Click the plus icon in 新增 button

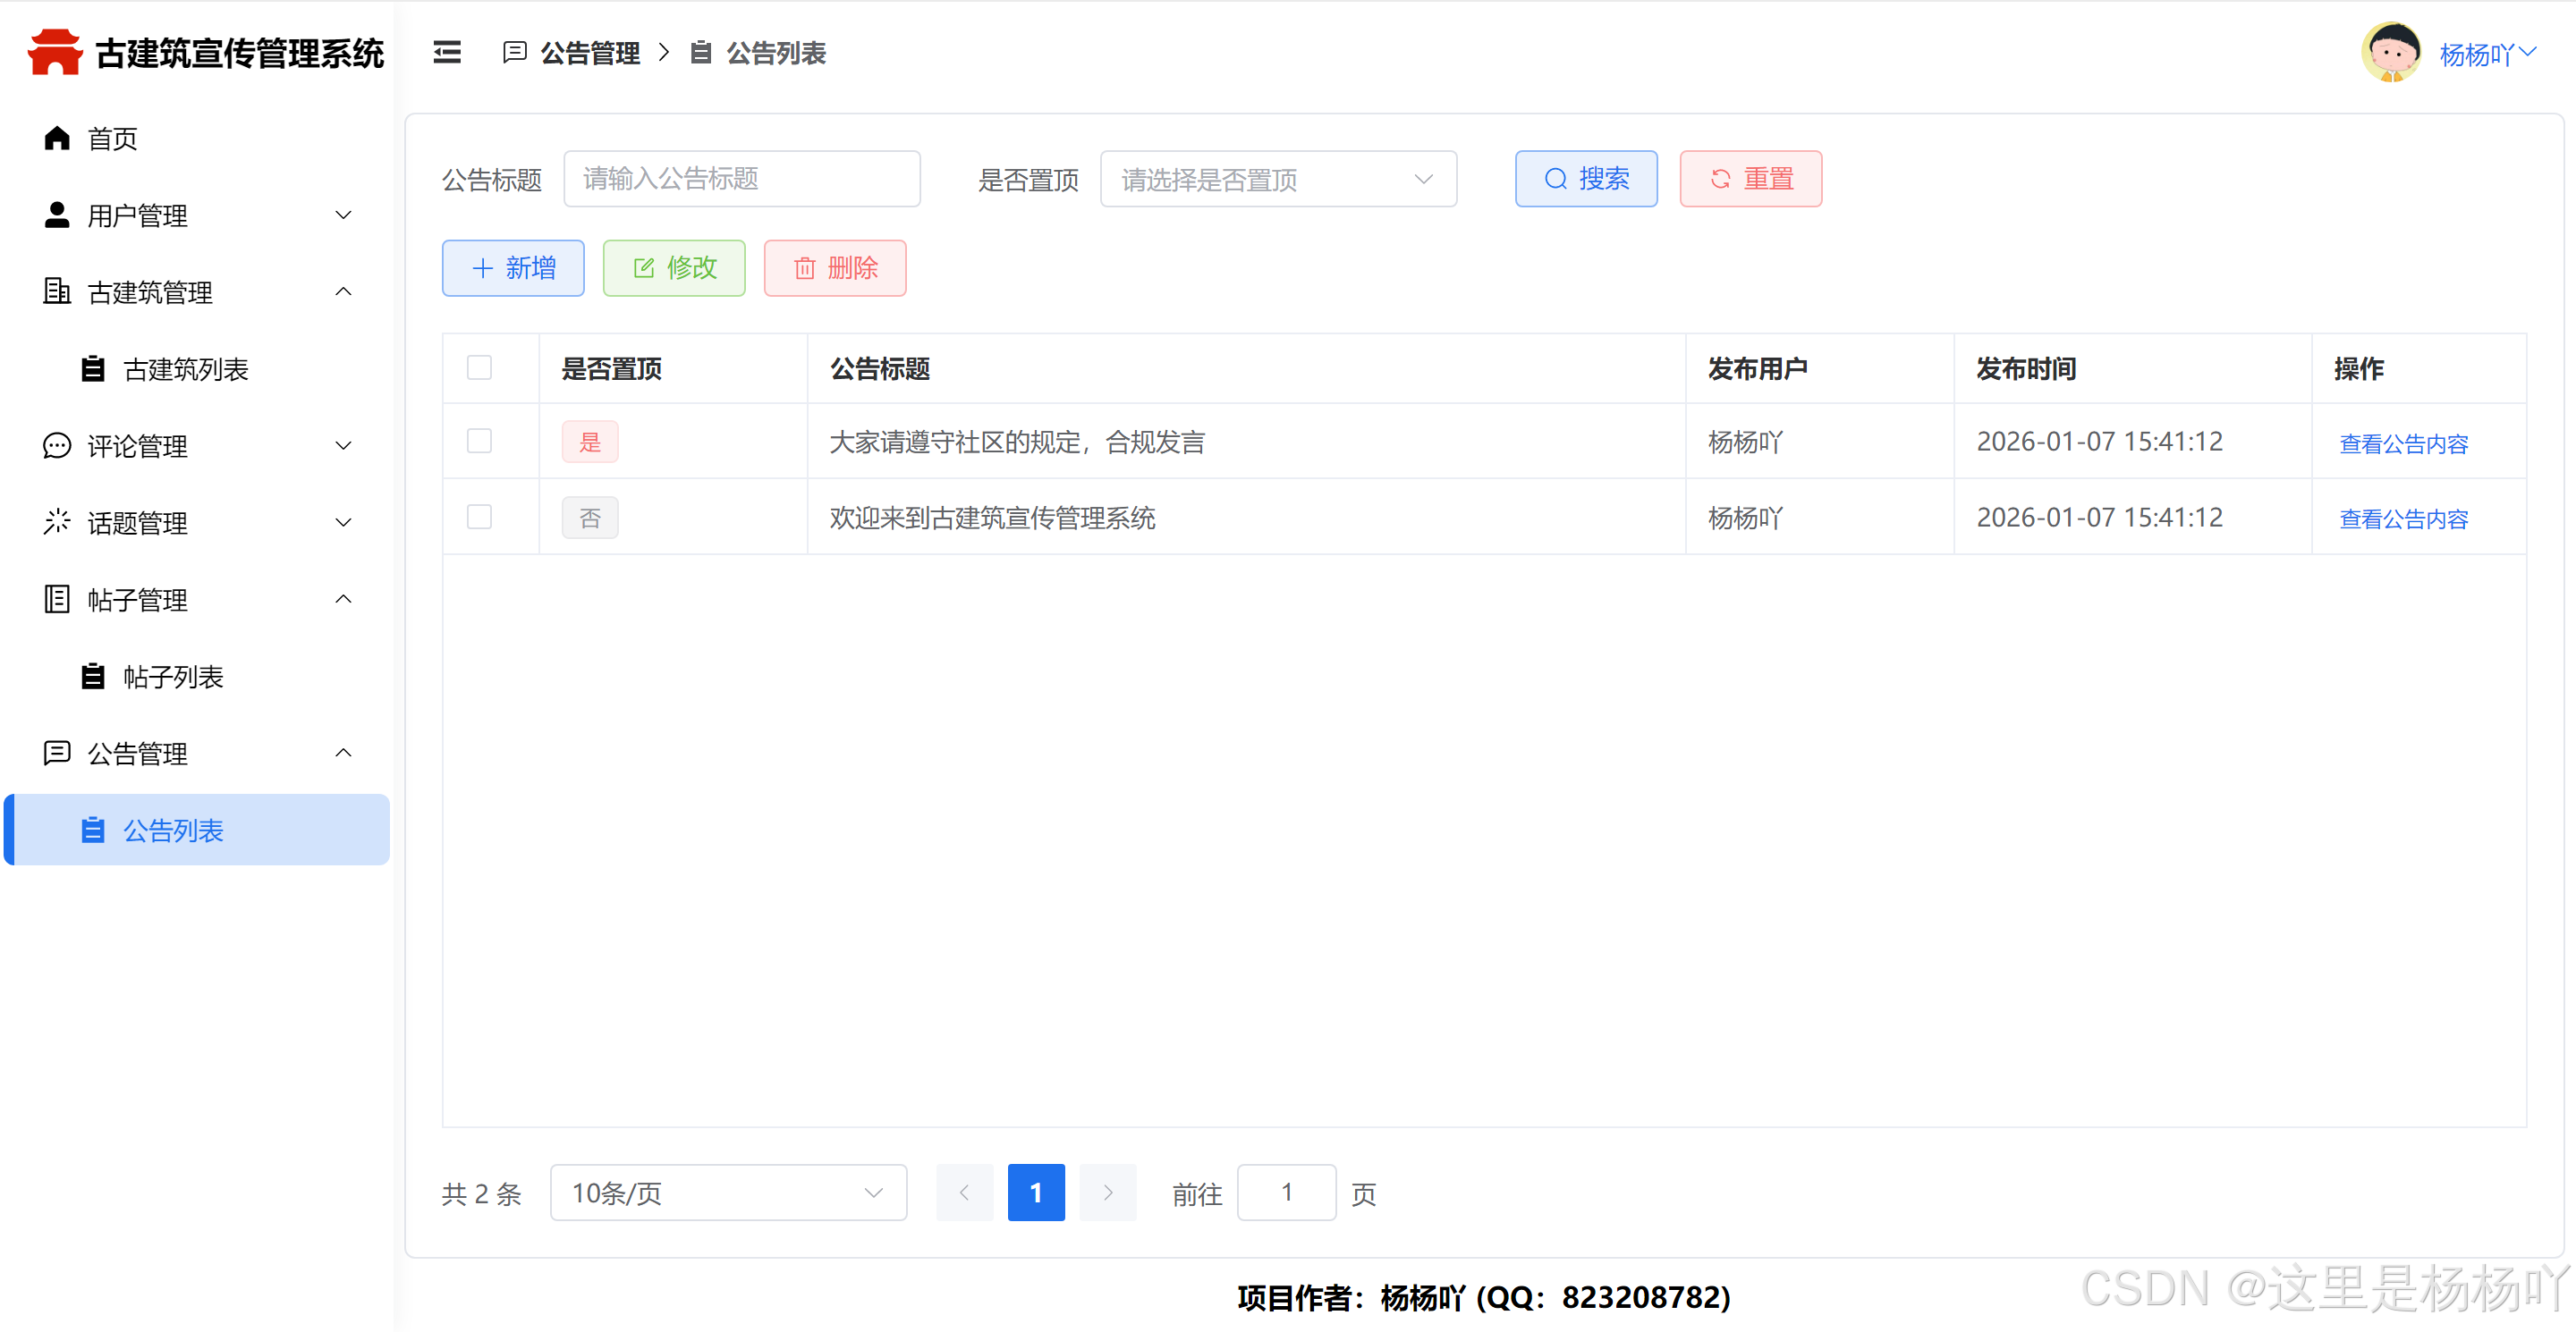pyautogui.click(x=482, y=269)
